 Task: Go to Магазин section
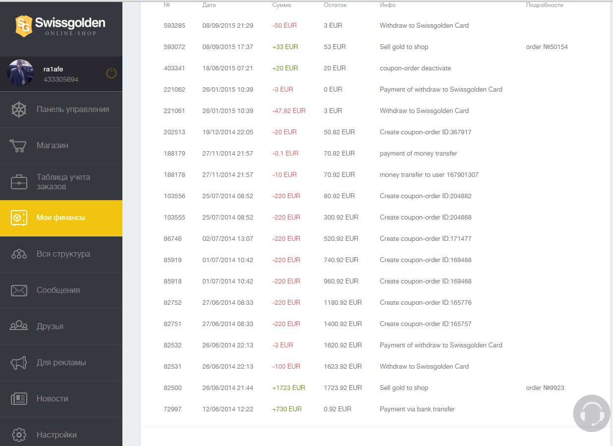53,146
